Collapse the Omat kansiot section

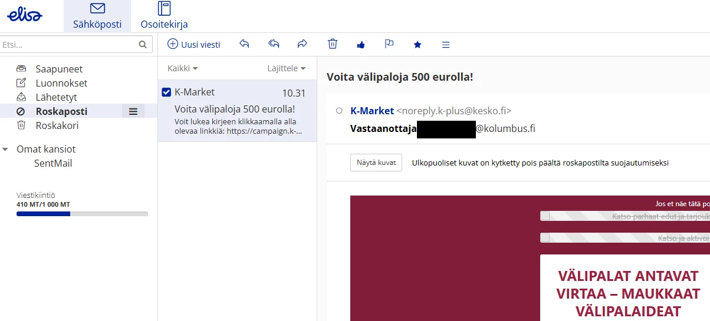coord(5,150)
